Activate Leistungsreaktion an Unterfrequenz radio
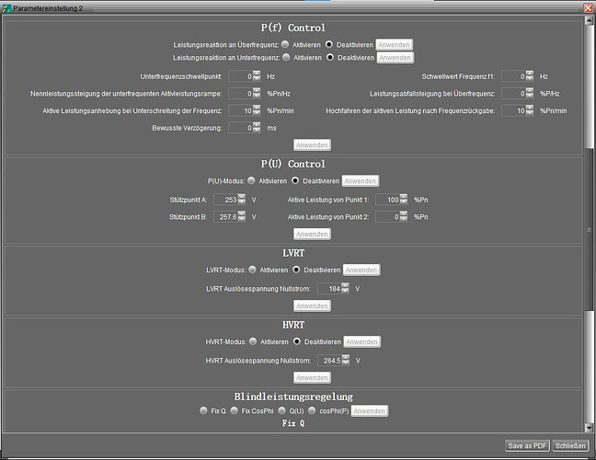 (286, 57)
